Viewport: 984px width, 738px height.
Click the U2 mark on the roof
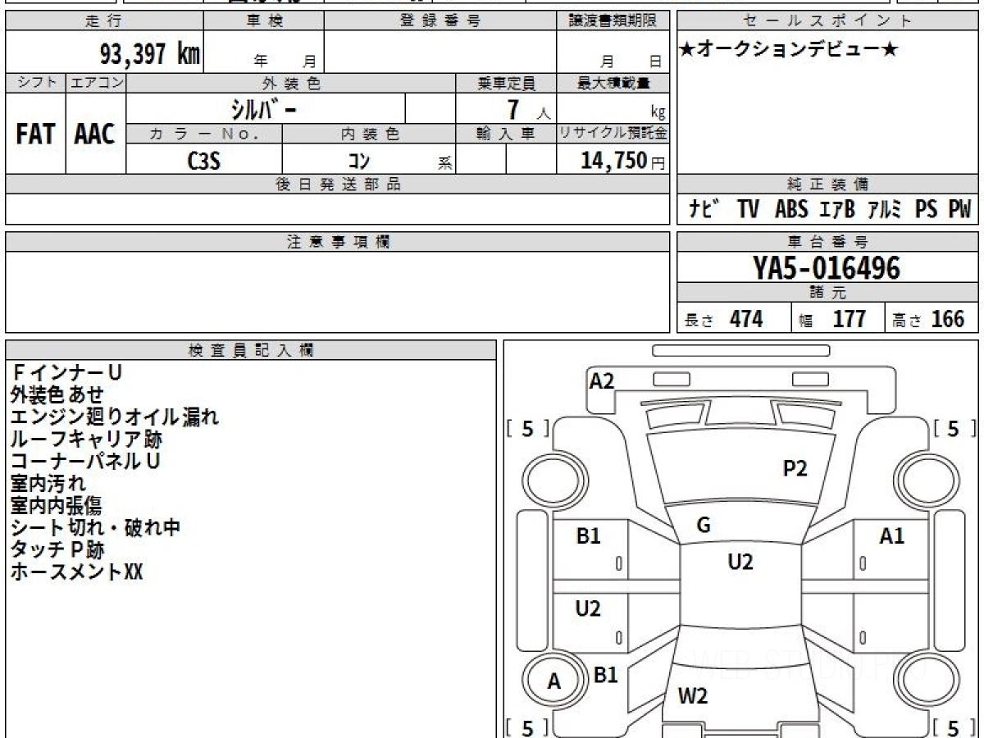[740, 562]
